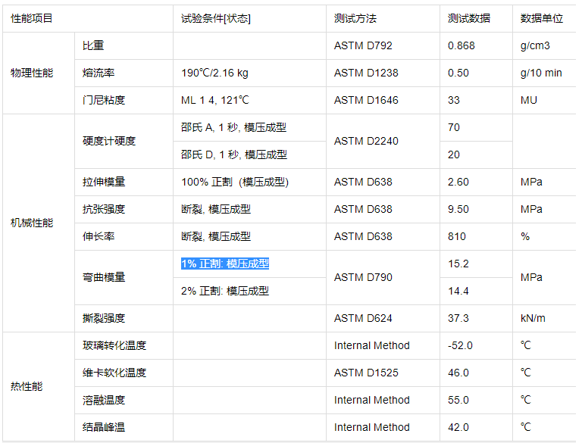Click the 测试数据 column header
This screenshot has height=443, width=582.
(468, 18)
